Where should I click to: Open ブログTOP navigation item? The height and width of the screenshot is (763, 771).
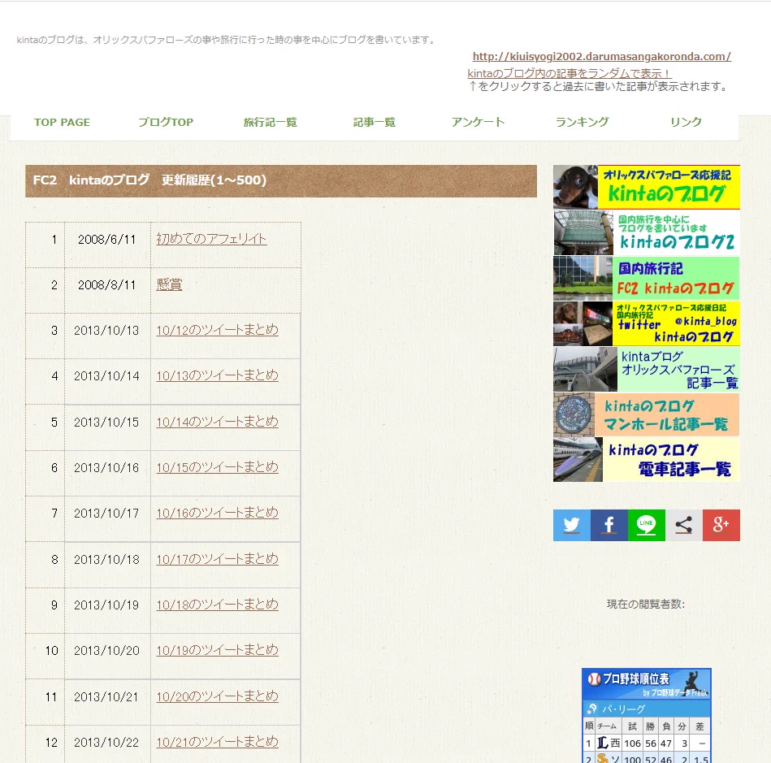click(166, 122)
